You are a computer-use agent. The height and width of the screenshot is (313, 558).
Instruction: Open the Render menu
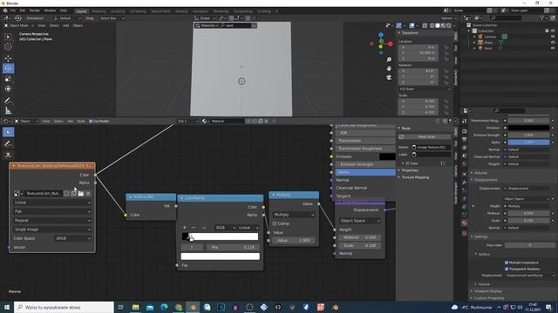[x=35, y=10]
